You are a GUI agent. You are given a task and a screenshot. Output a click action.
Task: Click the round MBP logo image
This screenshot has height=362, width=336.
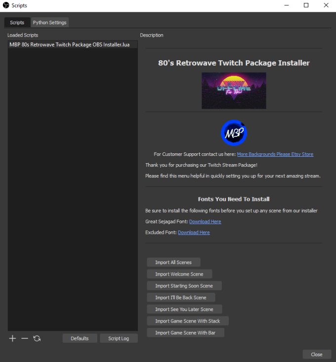coord(234,133)
